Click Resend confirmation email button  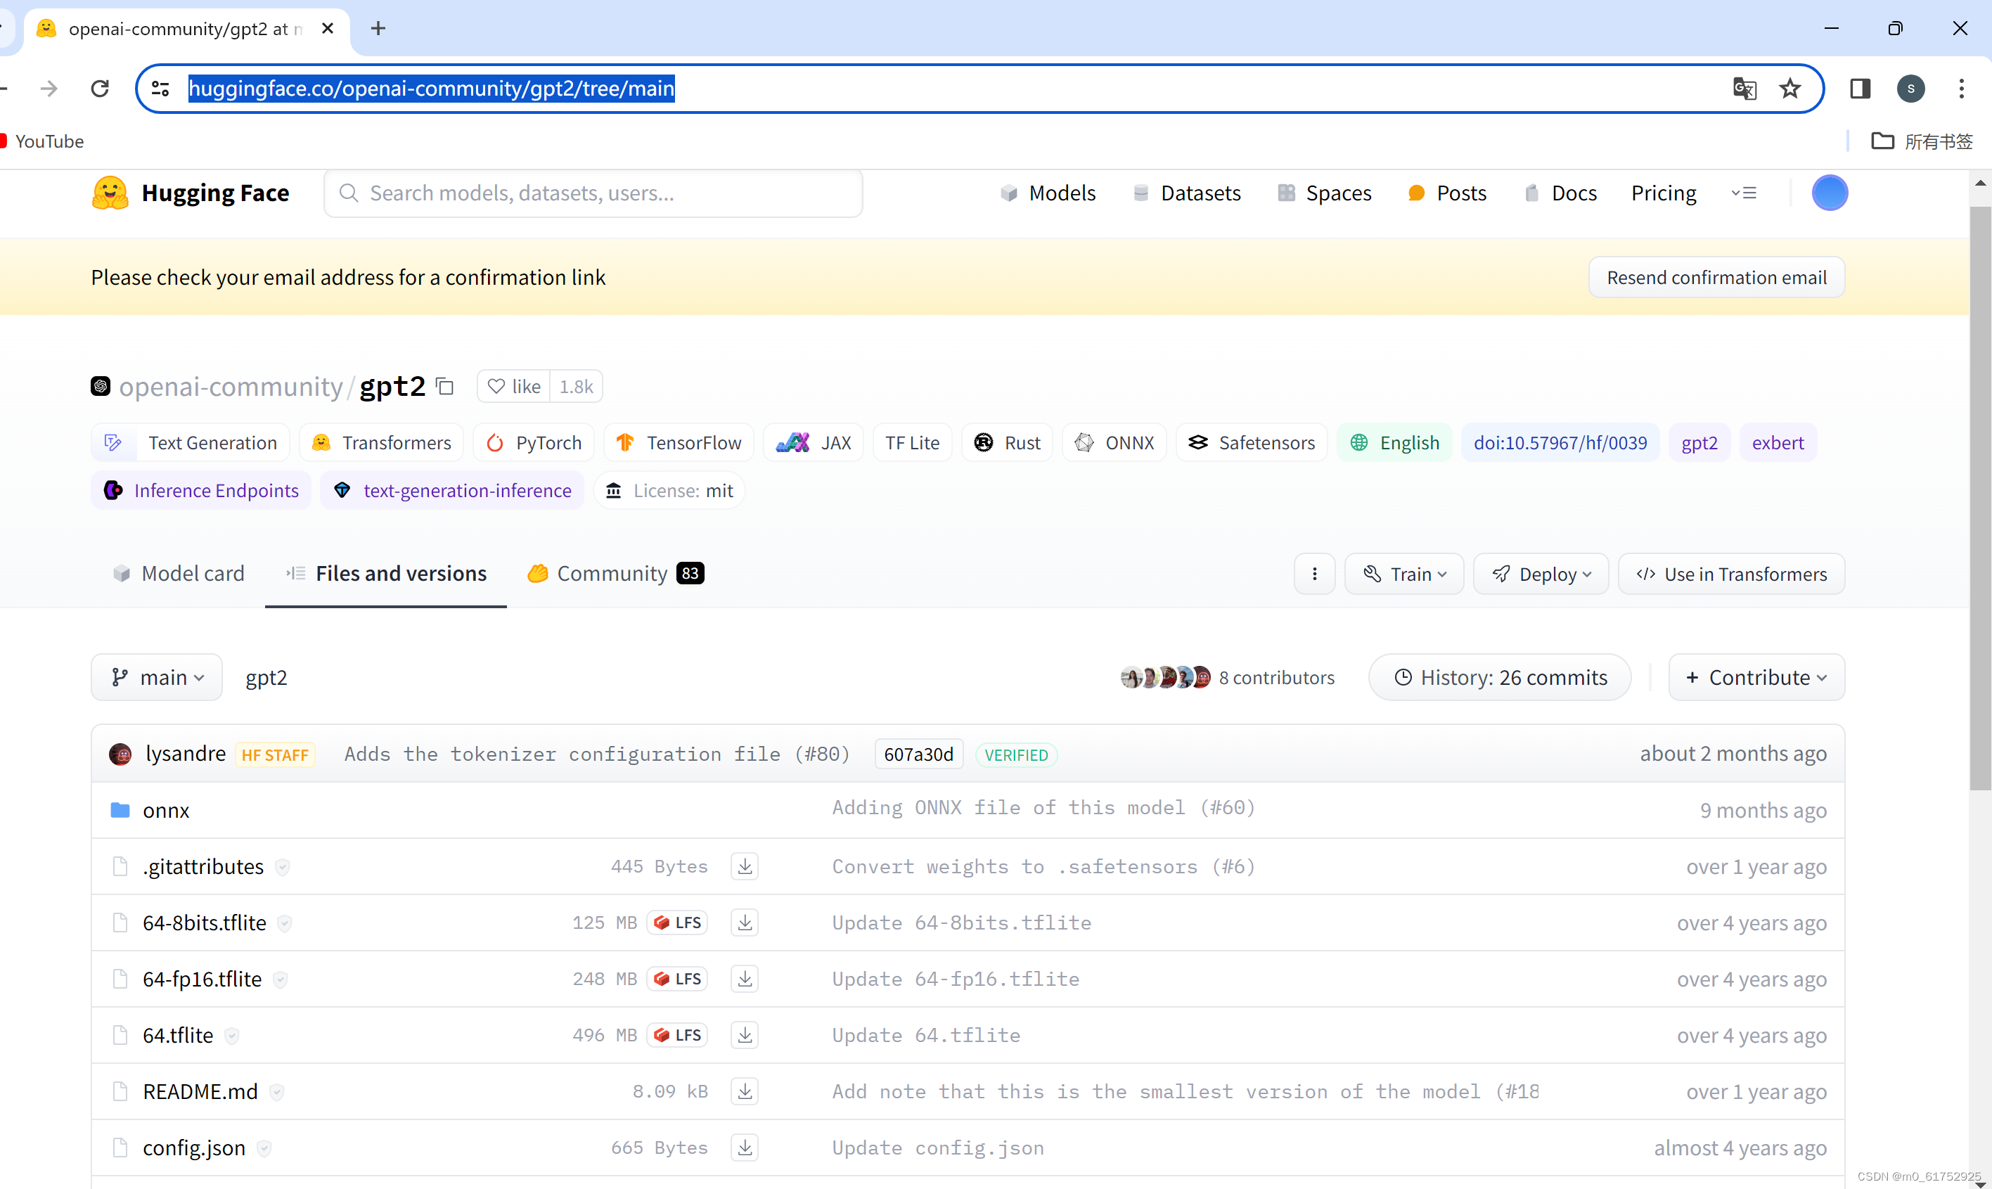[1716, 277]
